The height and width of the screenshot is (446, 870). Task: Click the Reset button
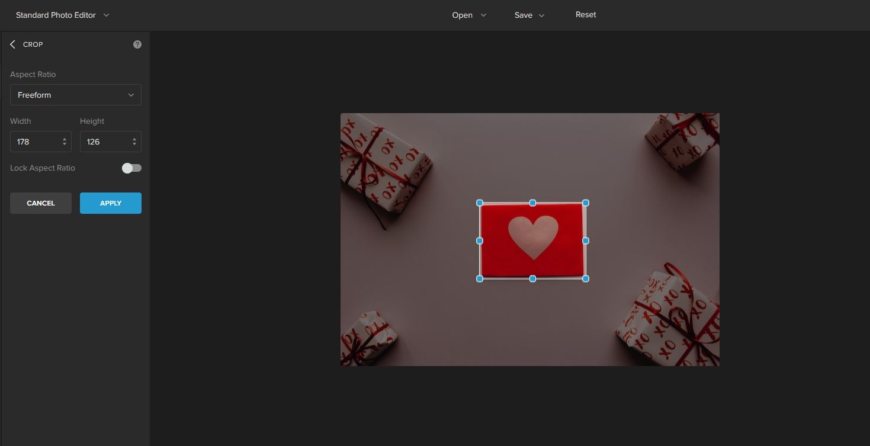point(586,15)
